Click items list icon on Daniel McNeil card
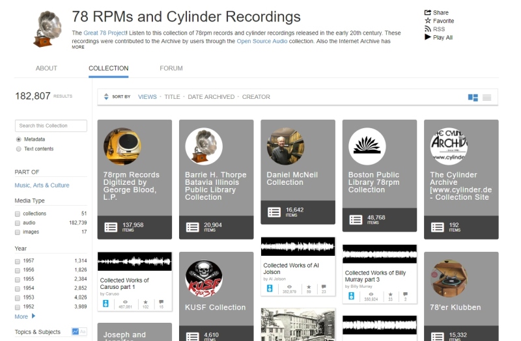521x341 pixels. pos(274,212)
